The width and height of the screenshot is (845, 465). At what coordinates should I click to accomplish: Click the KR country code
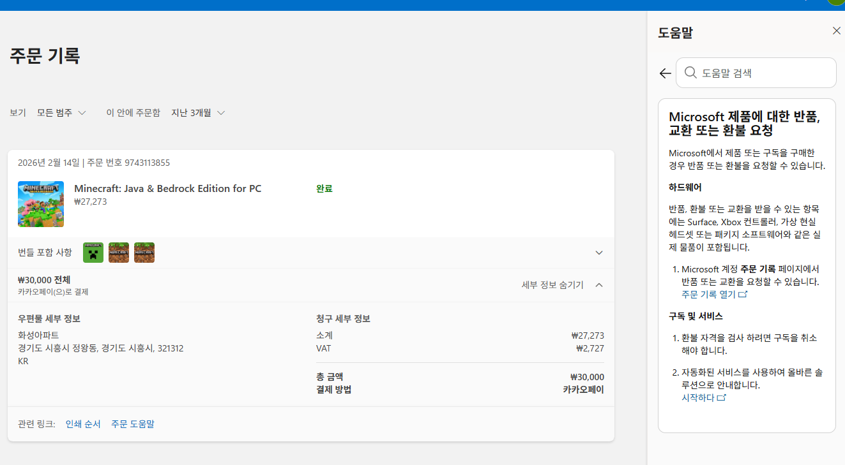[x=23, y=361]
